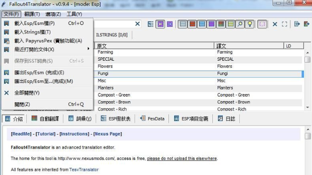The height and width of the screenshot is (175, 312).
Task: Open the TesvTranslator link
Action: [x=84, y=170]
